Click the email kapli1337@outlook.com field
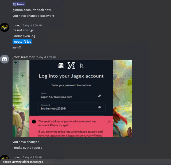 71,96
